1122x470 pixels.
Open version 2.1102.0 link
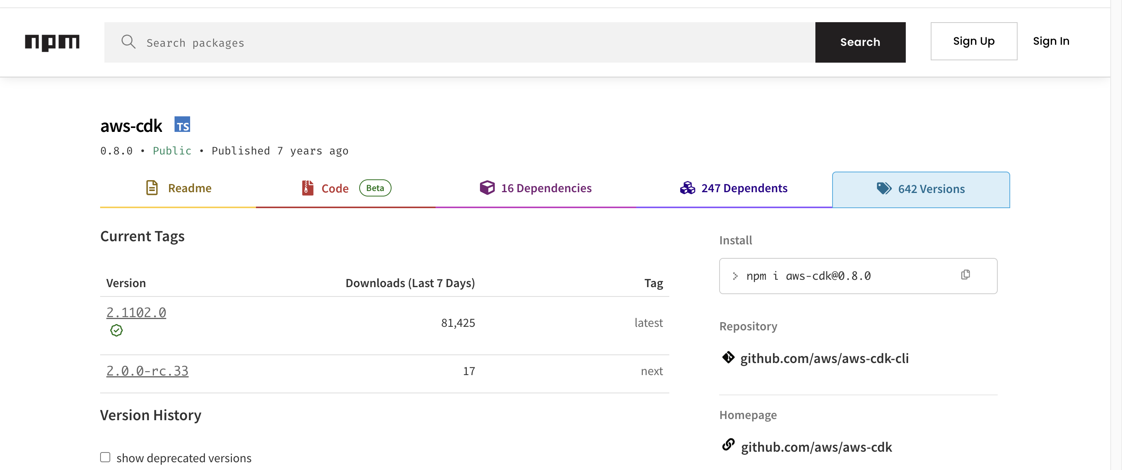(x=136, y=312)
